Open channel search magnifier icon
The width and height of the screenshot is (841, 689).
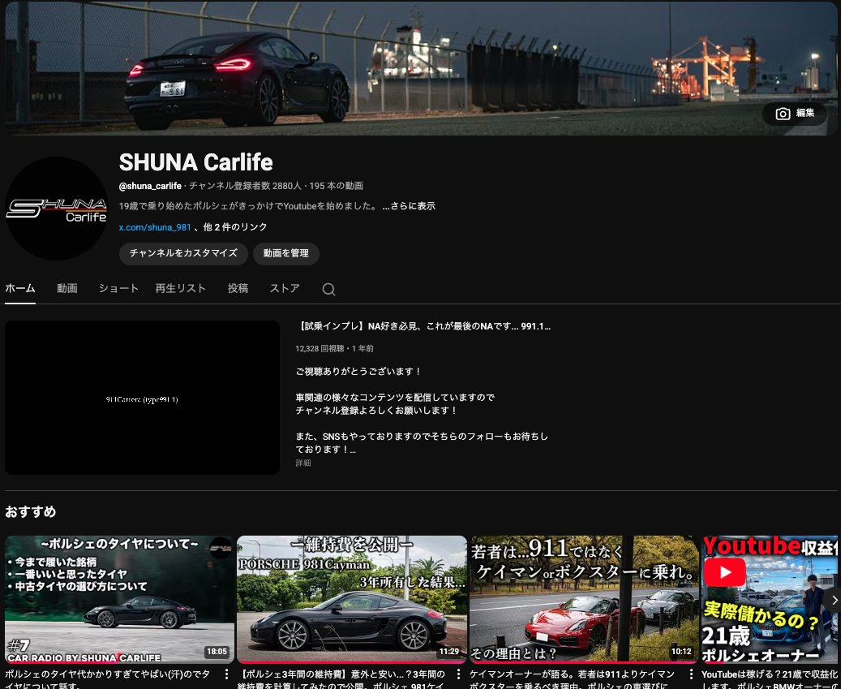[328, 289]
